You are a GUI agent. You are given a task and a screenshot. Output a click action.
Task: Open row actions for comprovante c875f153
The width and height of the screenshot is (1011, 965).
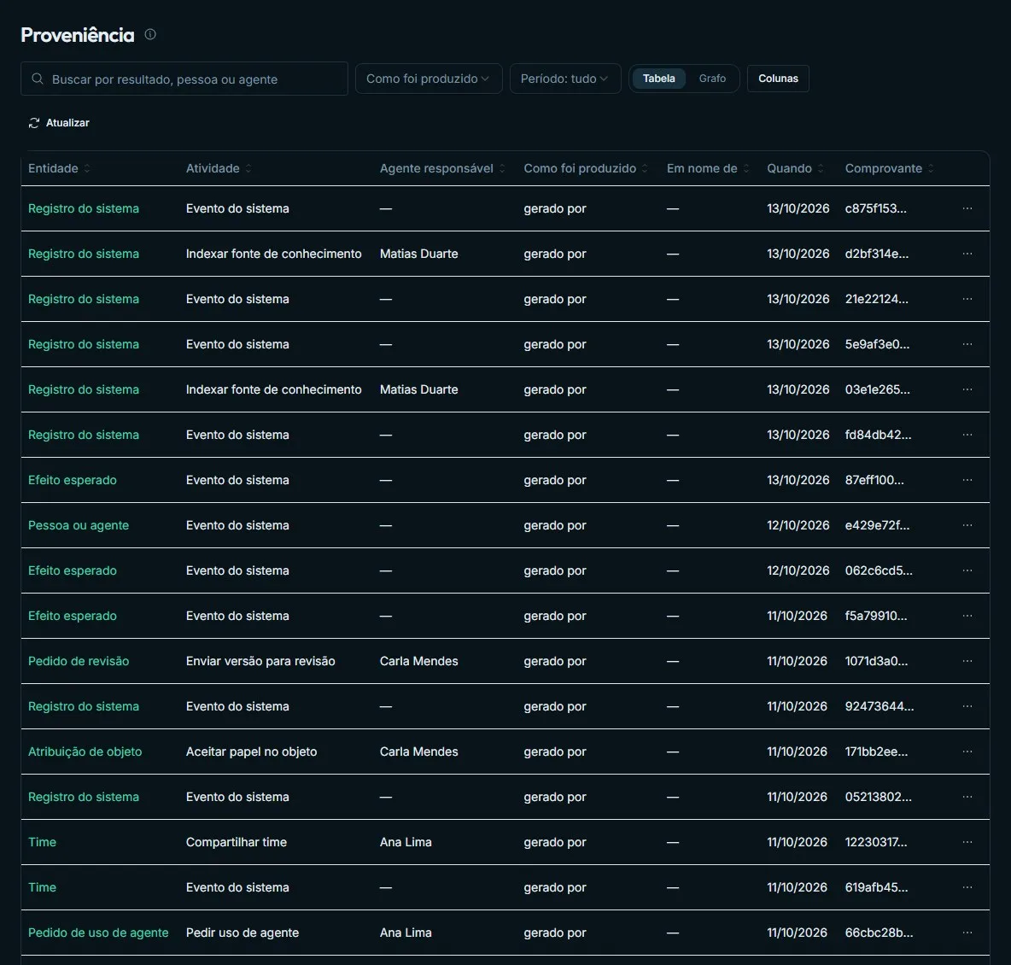click(967, 208)
